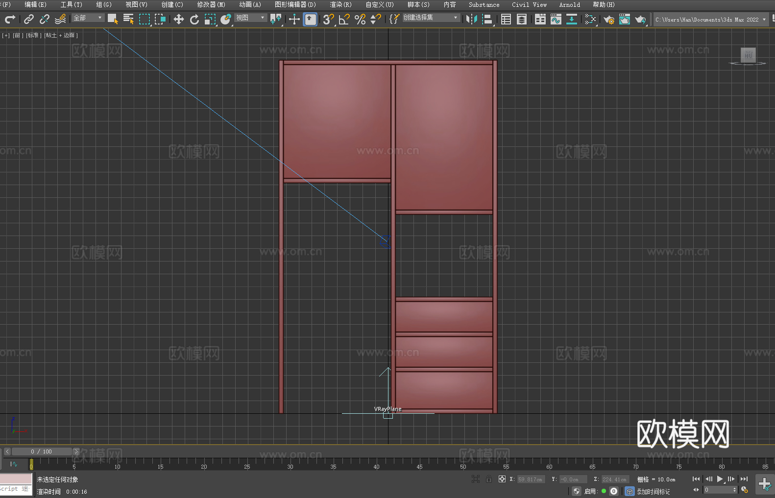Viewport: 775px width, 498px height.
Task: Click viewport [+] general menu label
Action: [6, 35]
